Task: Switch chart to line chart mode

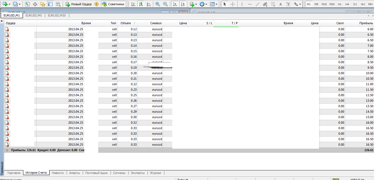Action: click(149, 4)
